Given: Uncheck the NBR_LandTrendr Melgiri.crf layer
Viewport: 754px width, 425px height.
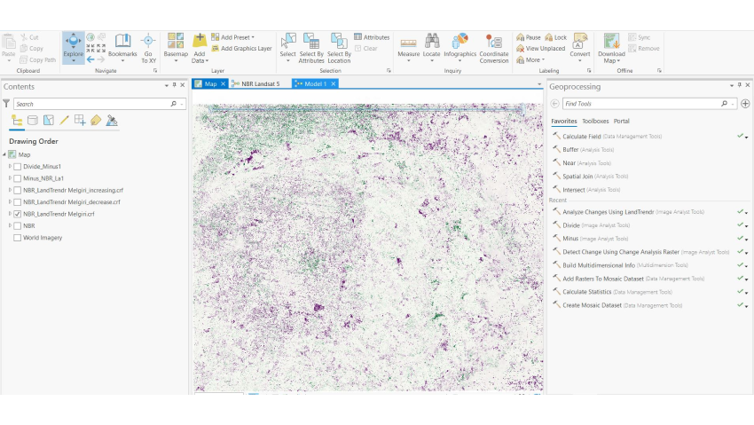Looking at the screenshot, I should 18,214.
